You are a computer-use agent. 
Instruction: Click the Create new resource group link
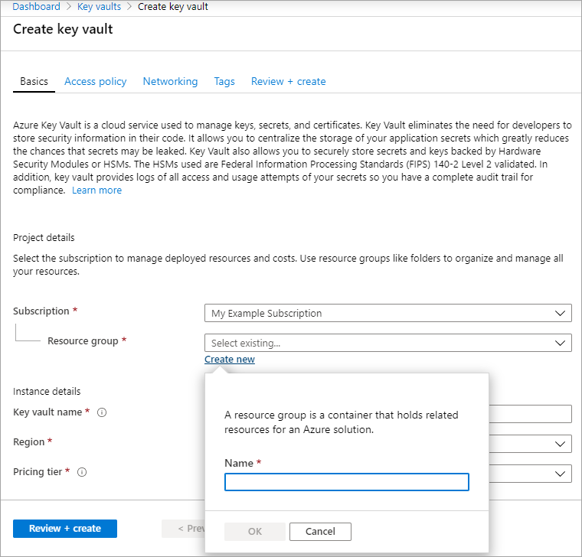230,360
